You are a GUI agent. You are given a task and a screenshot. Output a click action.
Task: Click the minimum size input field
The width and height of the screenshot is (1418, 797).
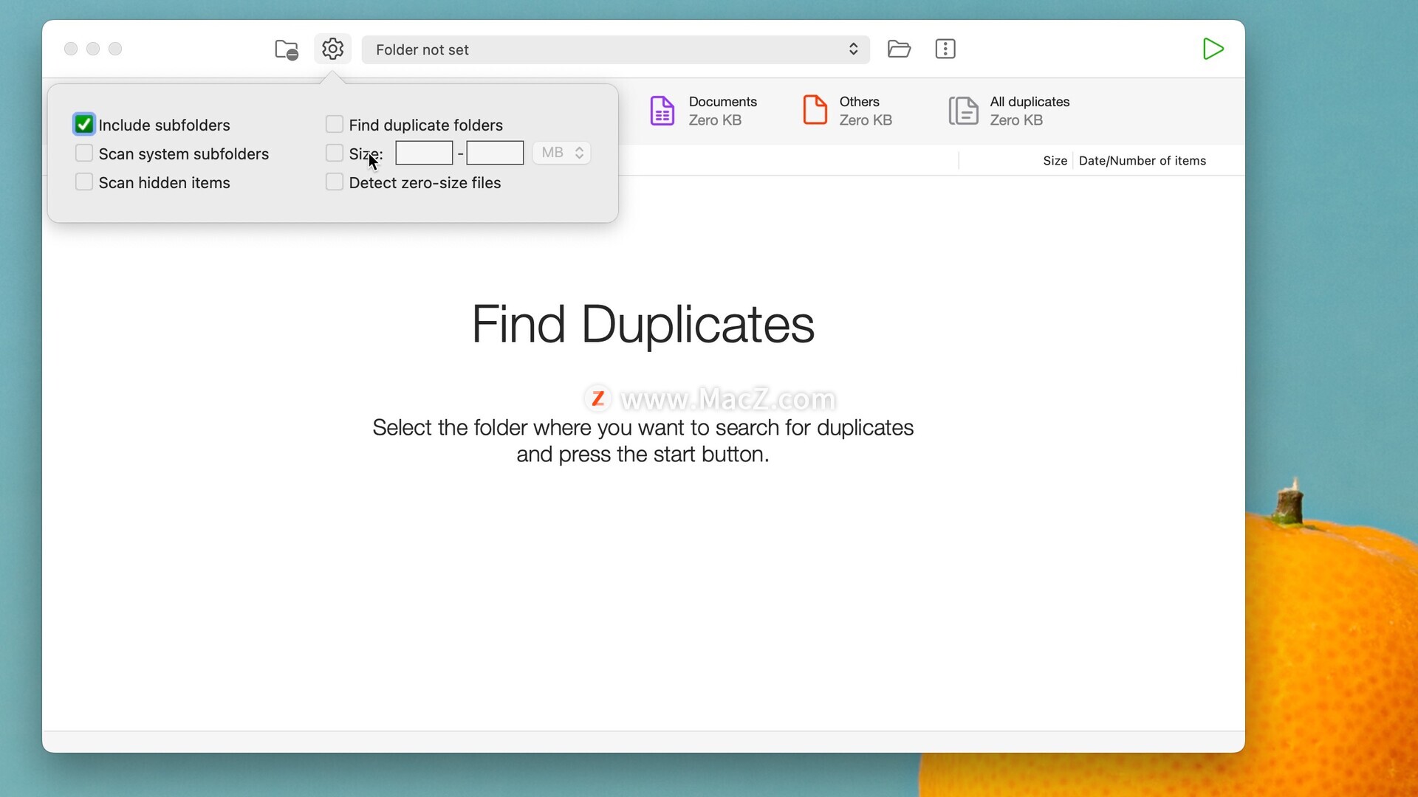point(424,153)
